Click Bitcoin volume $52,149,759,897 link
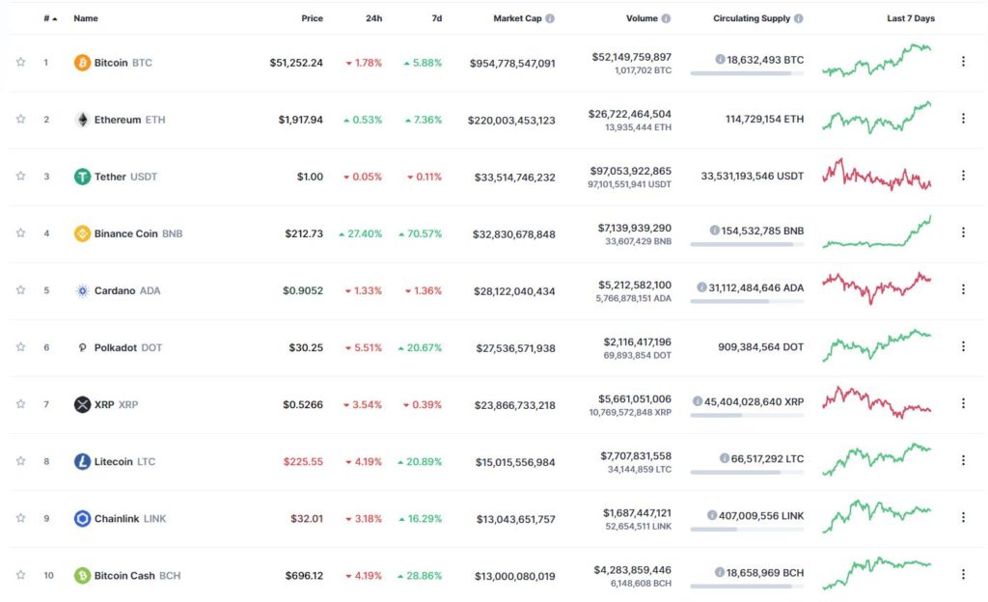 pyautogui.click(x=631, y=57)
